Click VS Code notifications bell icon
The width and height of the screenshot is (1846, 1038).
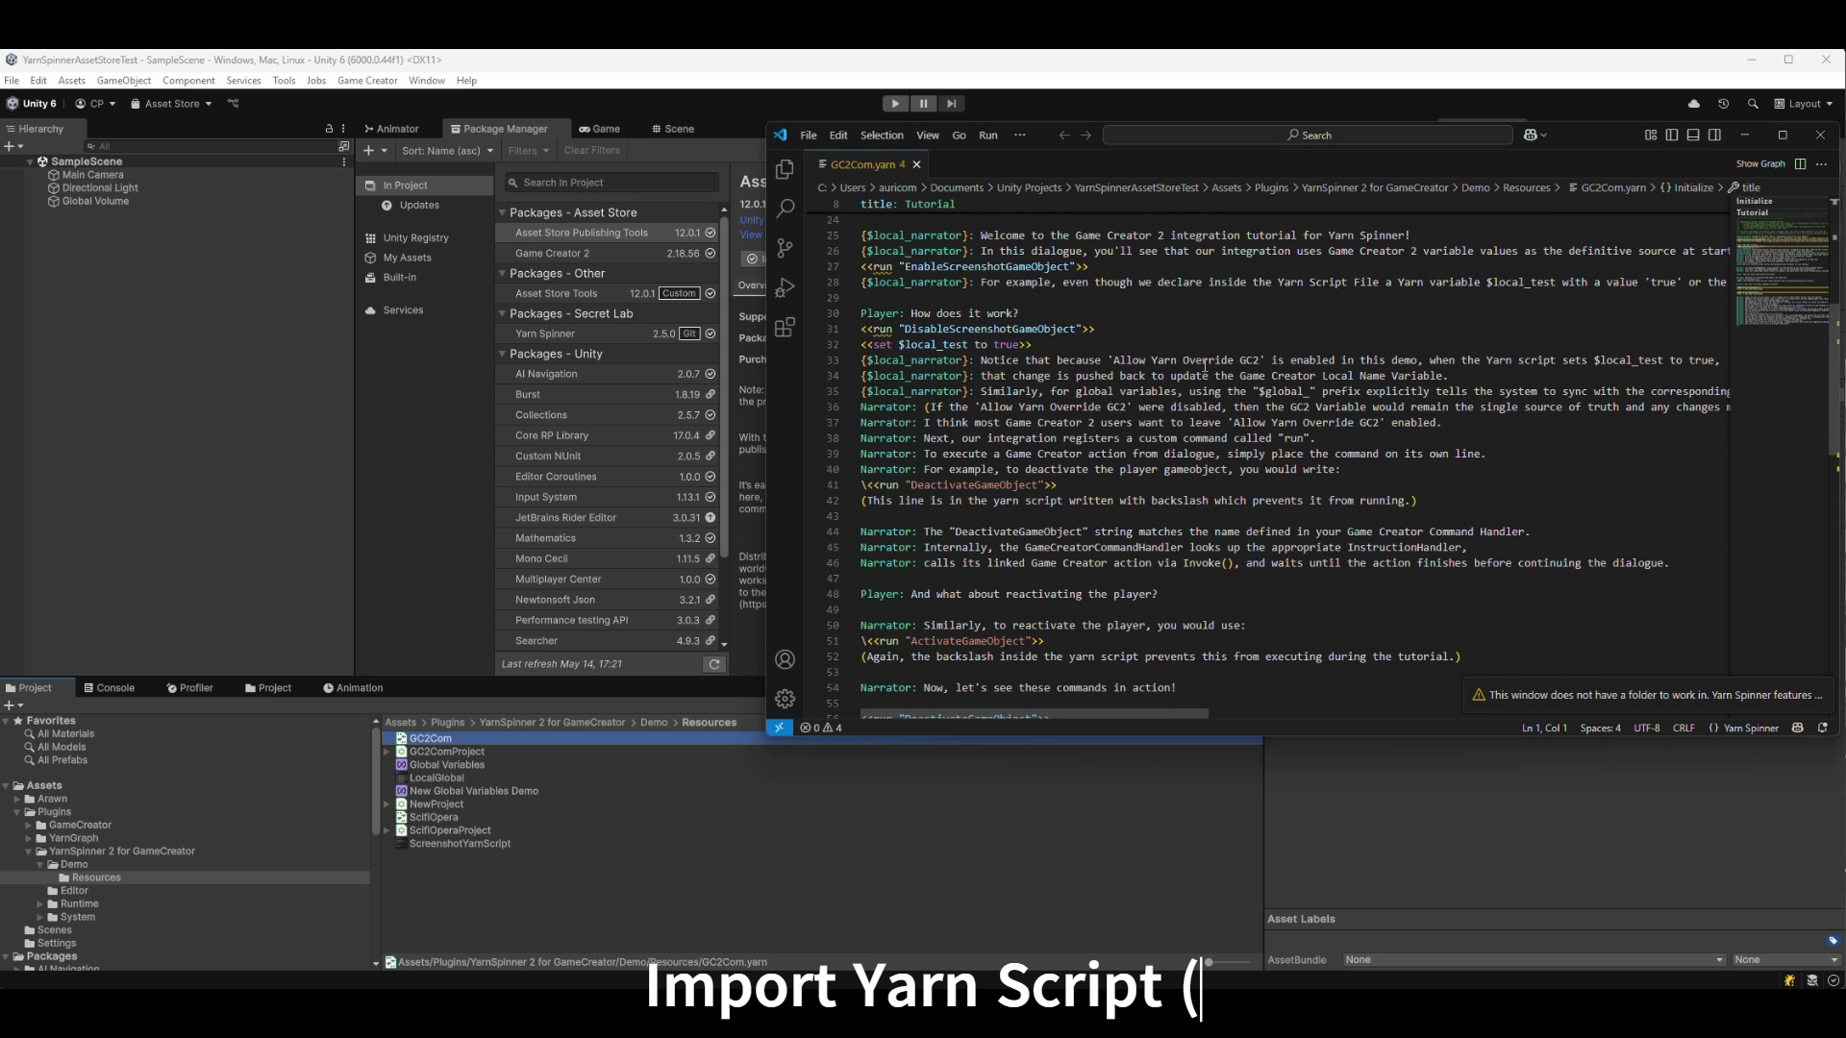[1822, 728]
